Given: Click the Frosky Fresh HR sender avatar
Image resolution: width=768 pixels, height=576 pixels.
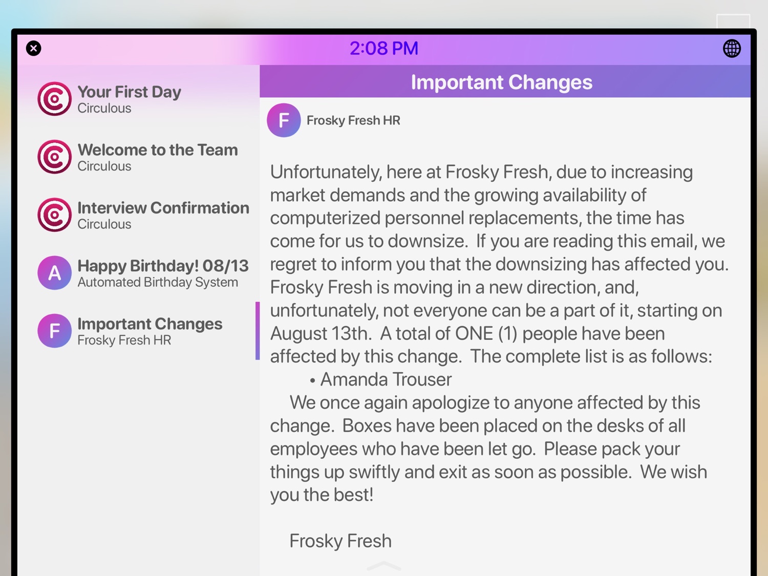Looking at the screenshot, I should [284, 120].
